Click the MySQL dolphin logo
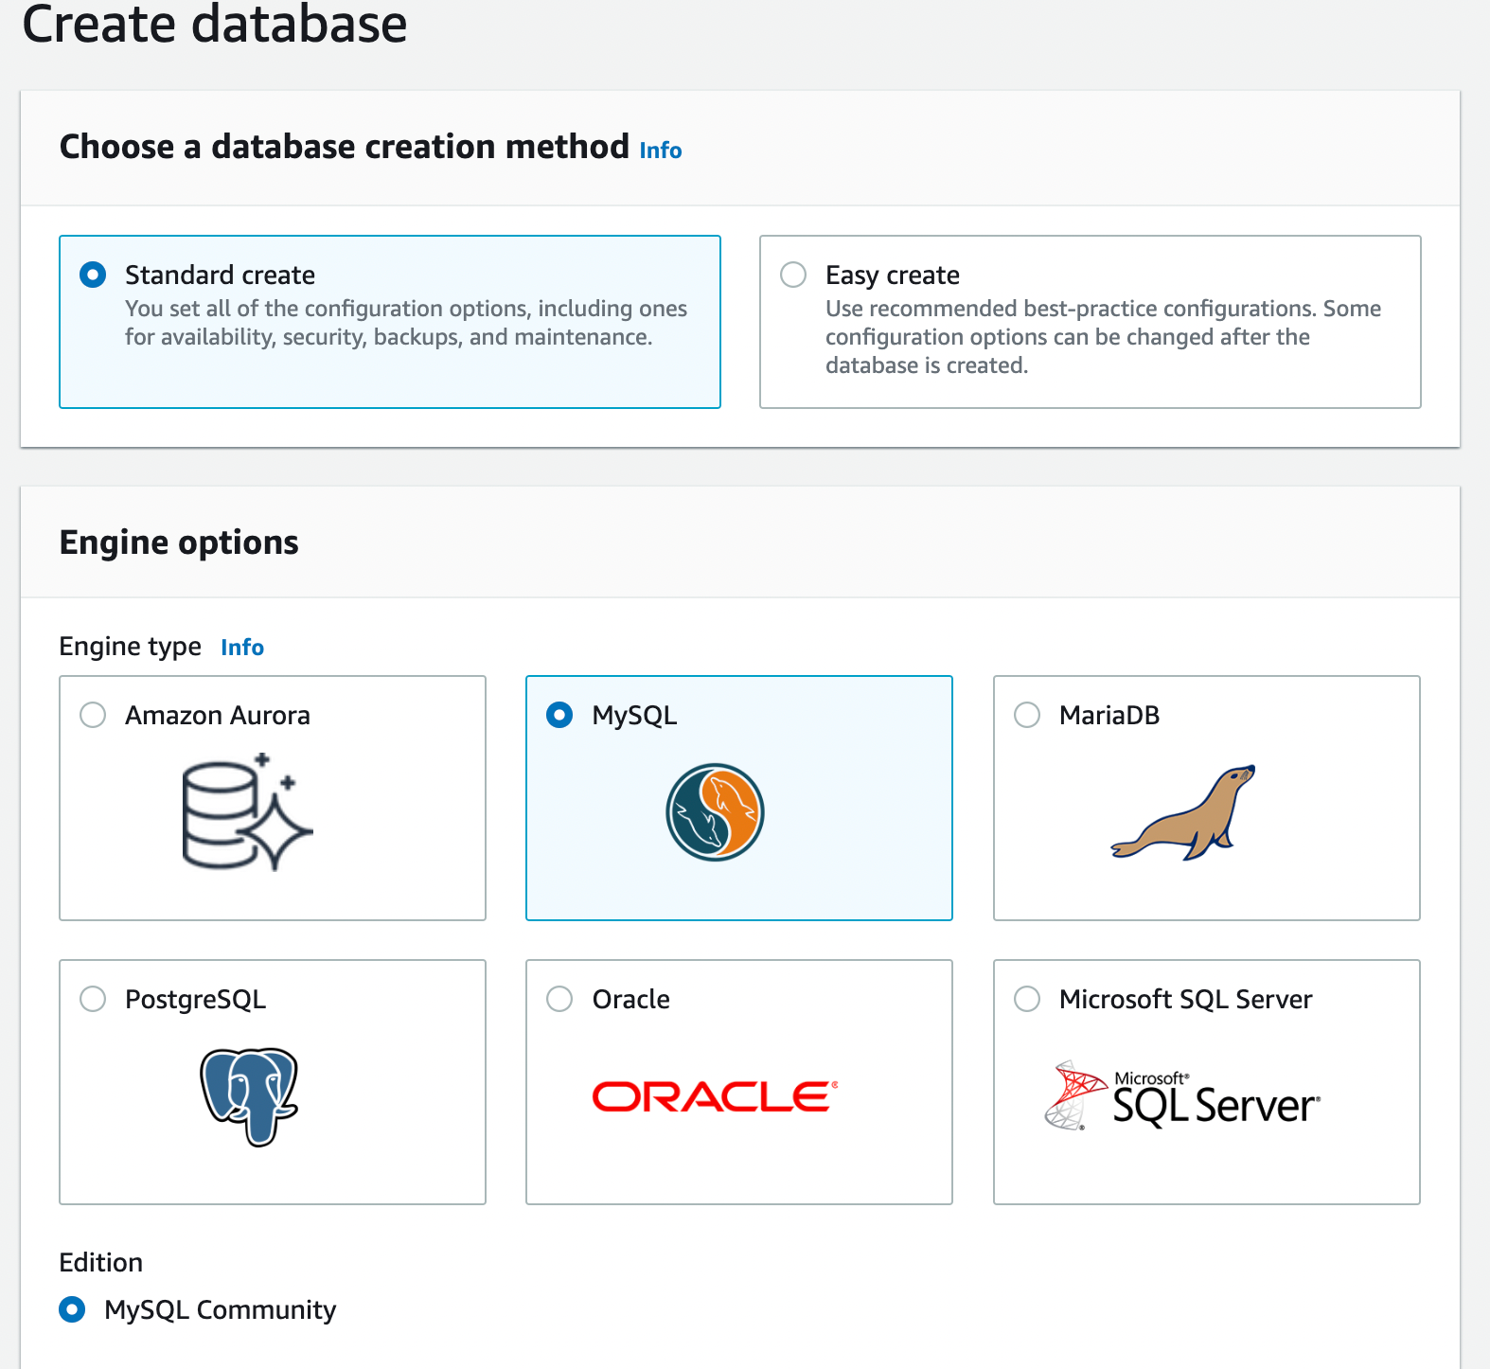Image resolution: width=1490 pixels, height=1369 pixels. (x=715, y=812)
